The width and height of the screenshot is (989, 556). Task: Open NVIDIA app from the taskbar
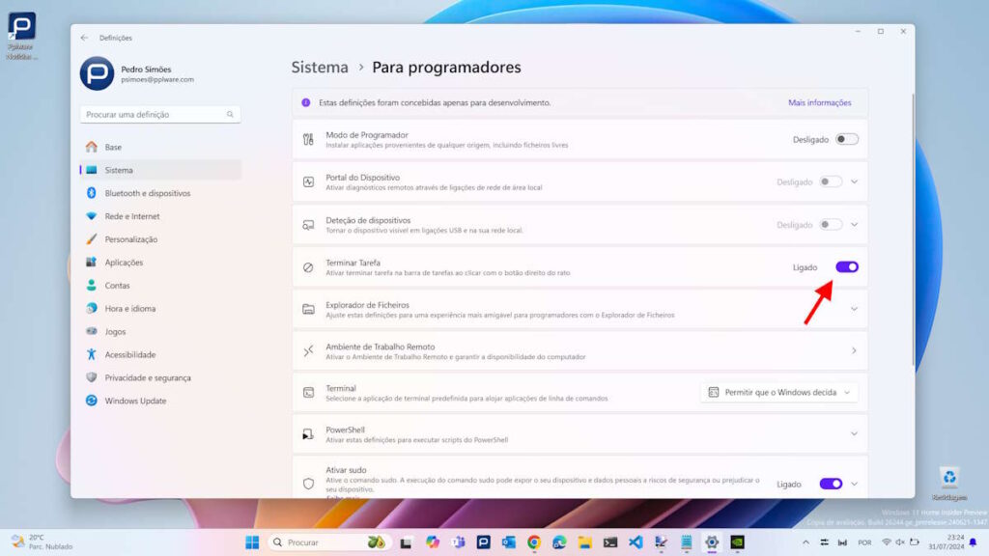click(x=737, y=542)
